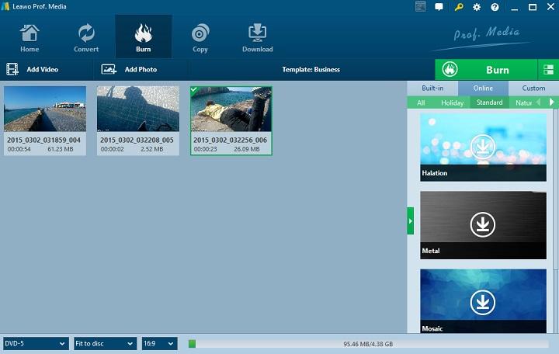Click the key activation icon

(x=459, y=7)
